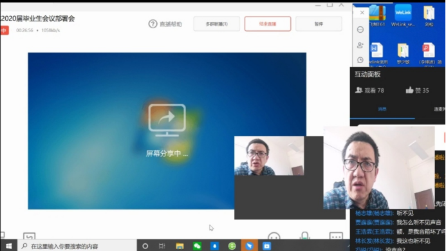
Task: Open the 直播帮助 help icon
Action: pyautogui.click(x=153, y=24)
